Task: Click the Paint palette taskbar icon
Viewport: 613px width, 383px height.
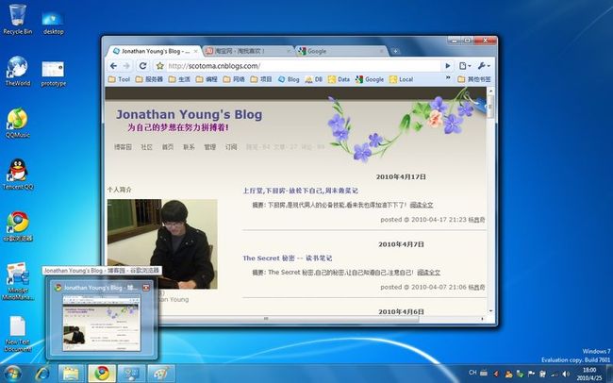Action: [x=161, y=374]
